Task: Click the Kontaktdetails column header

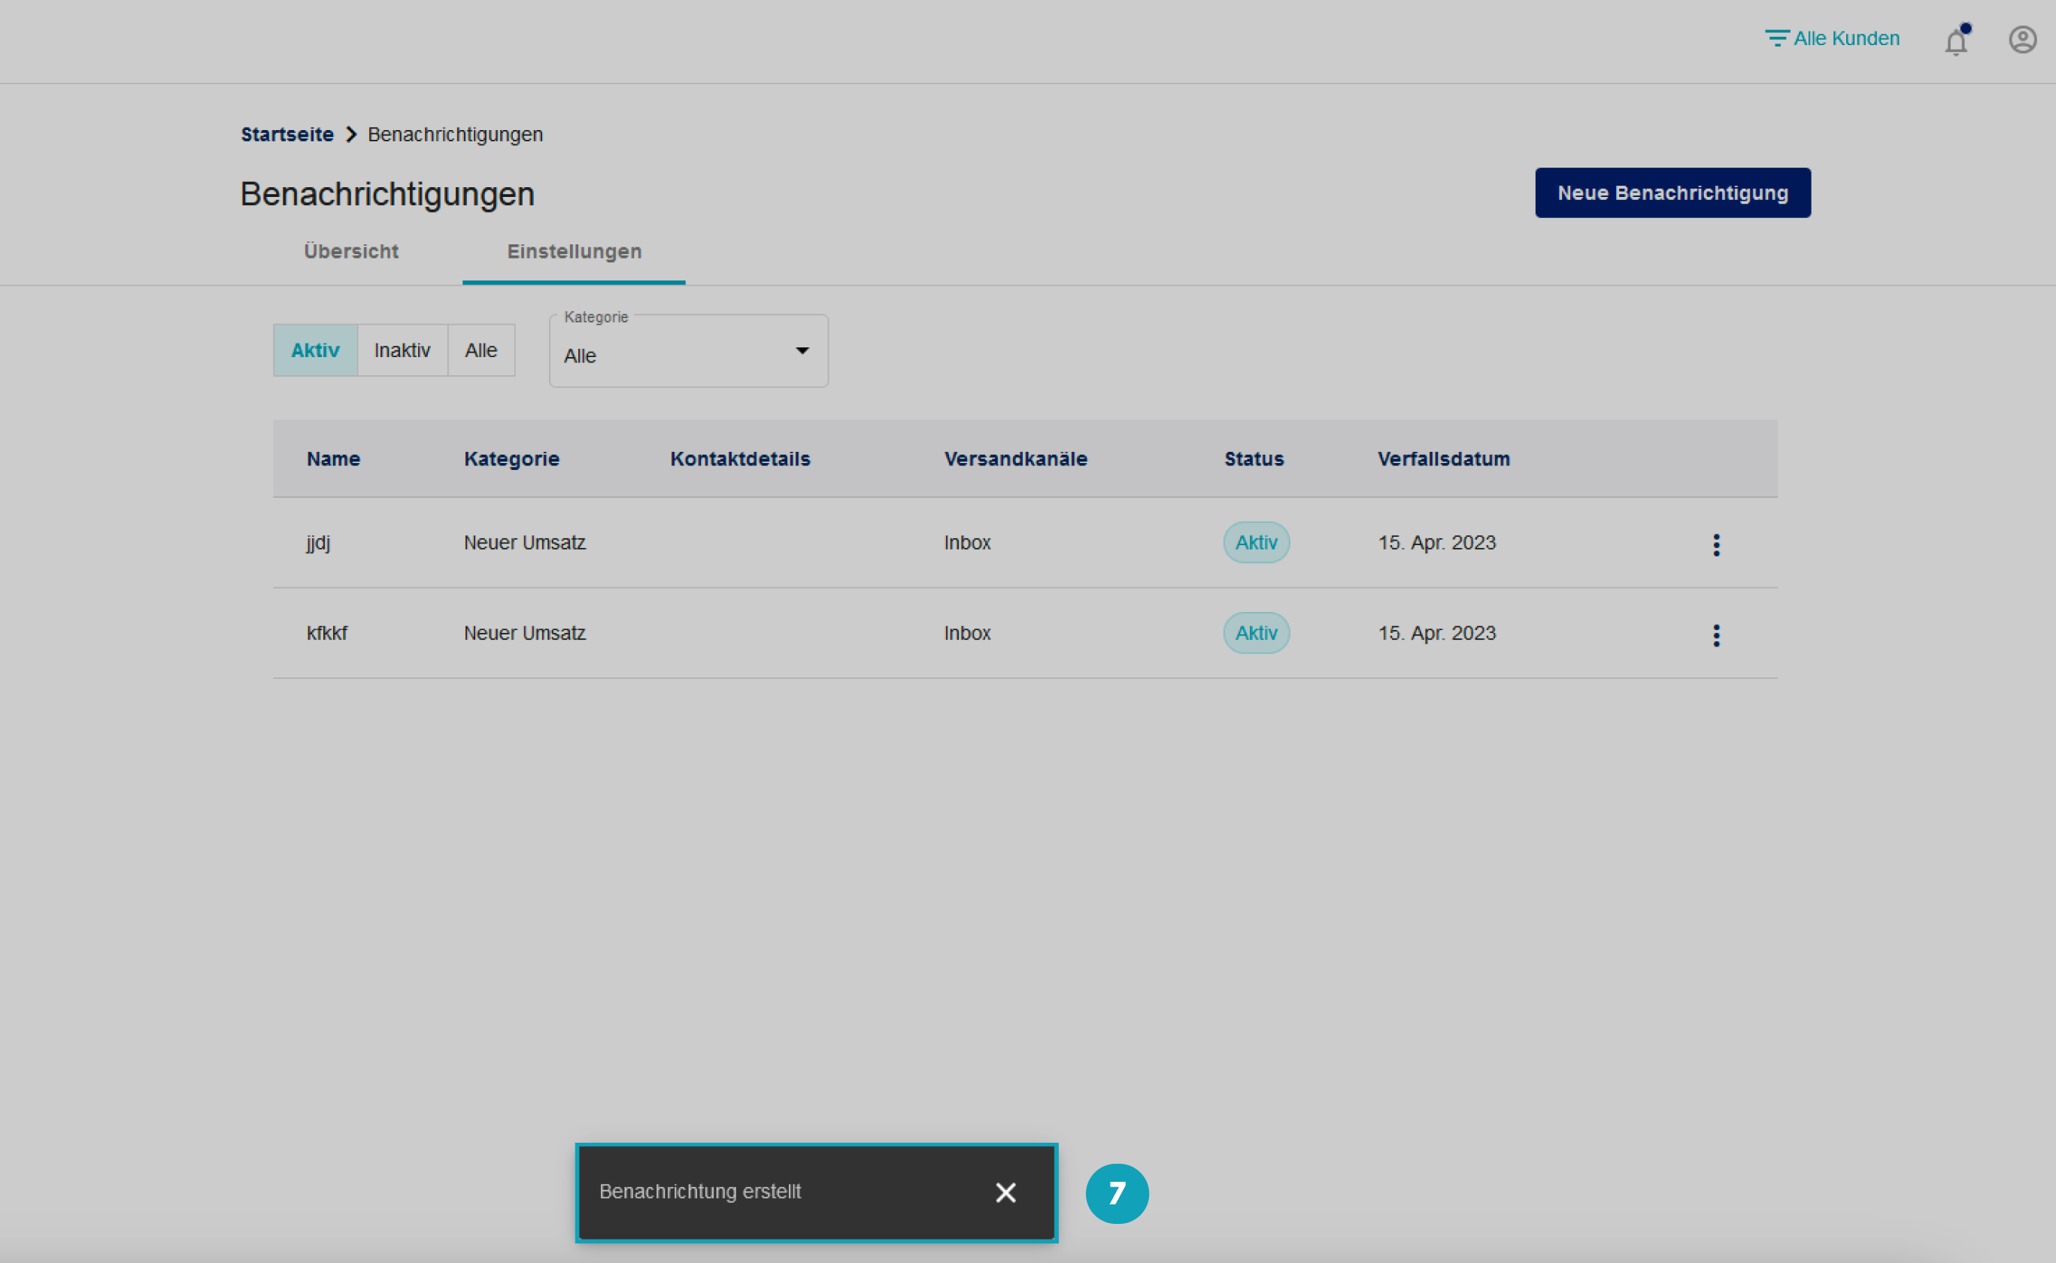Action: tap(740, 459)
